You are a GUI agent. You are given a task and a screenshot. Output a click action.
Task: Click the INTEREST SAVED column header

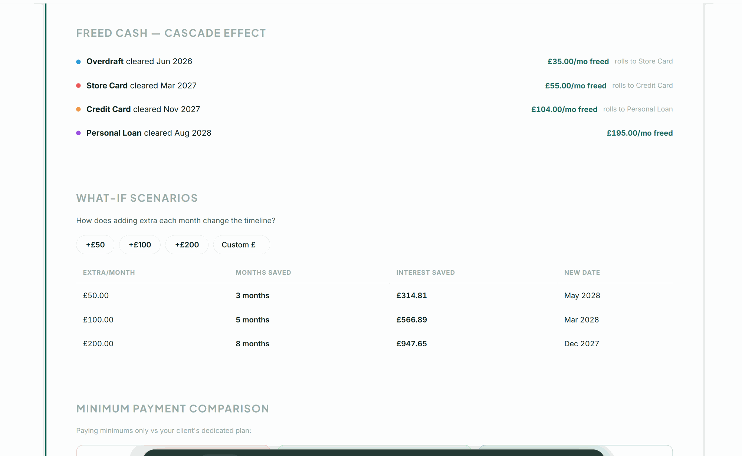426,272
